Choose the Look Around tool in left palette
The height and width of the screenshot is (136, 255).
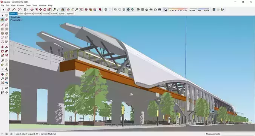pyautogui.click(x=6, y=88)
